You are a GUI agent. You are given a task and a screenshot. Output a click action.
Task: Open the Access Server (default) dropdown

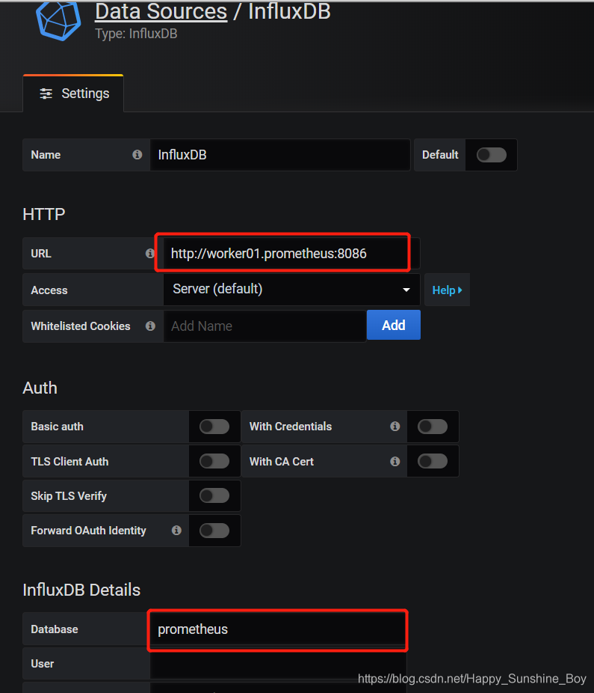(x=291, y=290)
